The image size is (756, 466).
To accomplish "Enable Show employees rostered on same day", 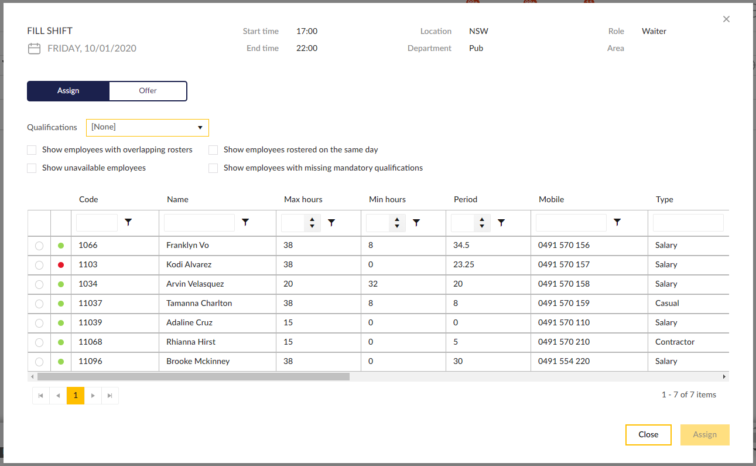I will pos(213,150).
